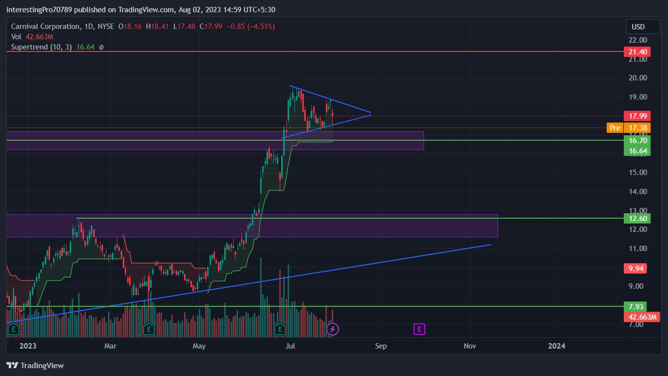The image size is (668, 376).
Task: Select the green 16.70 price label
Action: click(x=637, y=141)
